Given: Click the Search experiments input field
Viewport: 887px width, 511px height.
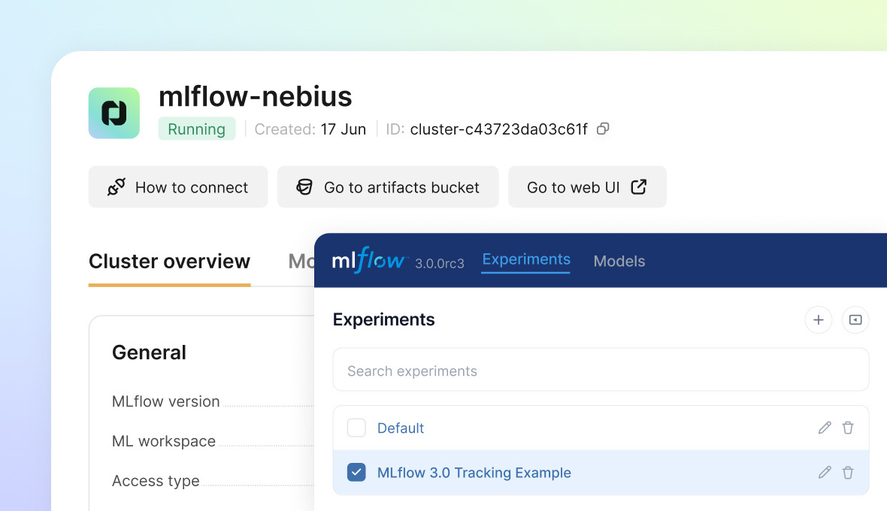Looking at the screenshot, I should tap(601, 370).
